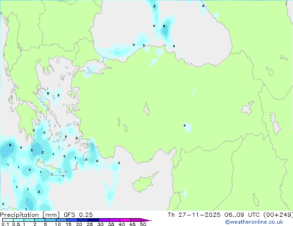293x226 pixels.
Task: Click the 1–2 mm legend color box
Action: pyautogui.click(x=29, y=220)
